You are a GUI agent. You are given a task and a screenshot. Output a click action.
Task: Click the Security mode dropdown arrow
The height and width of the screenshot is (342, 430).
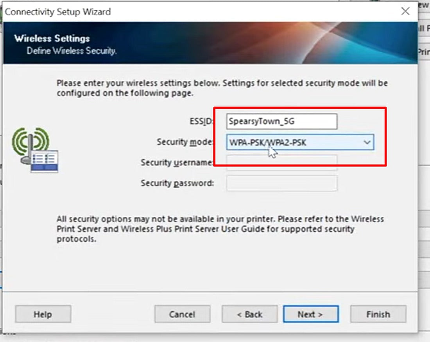pyautogui.click(x=367, y=142)
